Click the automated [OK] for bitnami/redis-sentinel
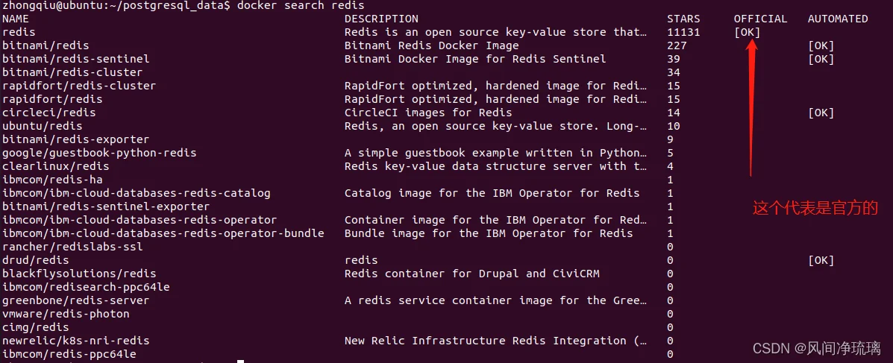This screenshot has height=363, width=893. 821,59
